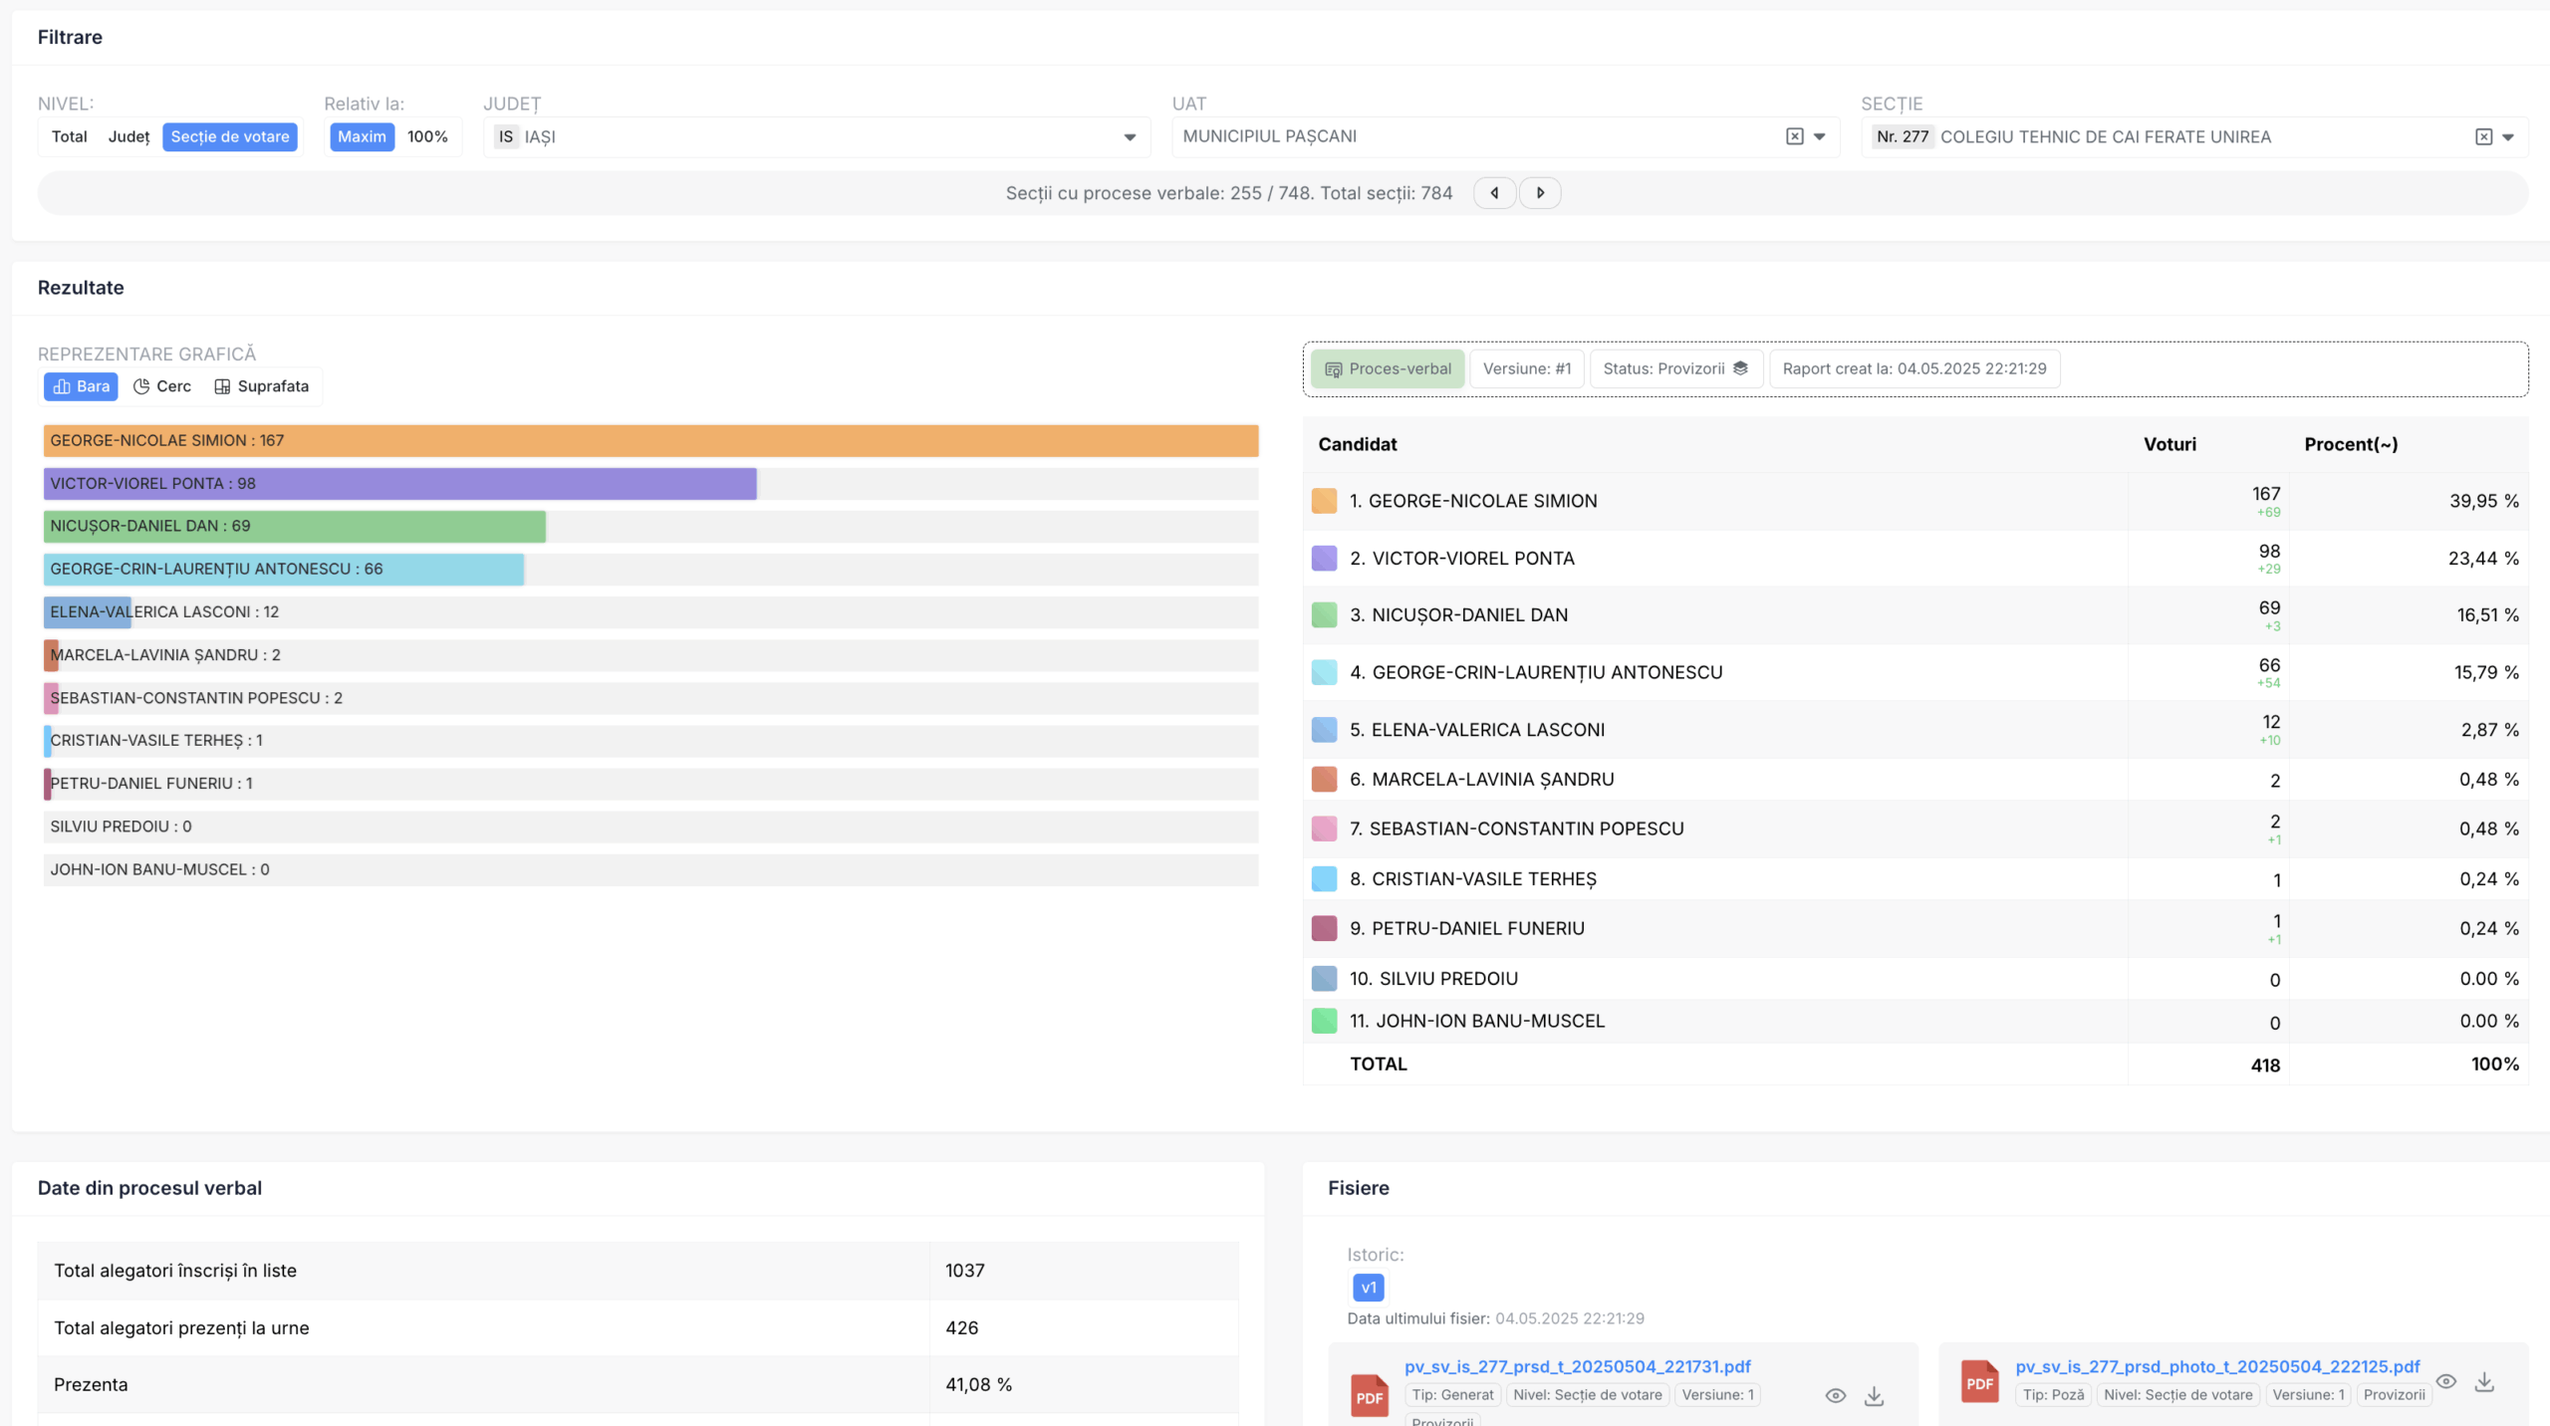Preview pv_sv_is_277_prsd_t PDF with eye icon

1835,1395
